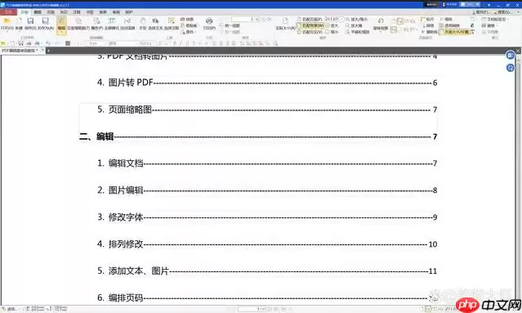This screenshot has height=313, width=522.
Task: Toggle 标尺 rulers option
Action: pyautogui.click(x=428, y=20)
